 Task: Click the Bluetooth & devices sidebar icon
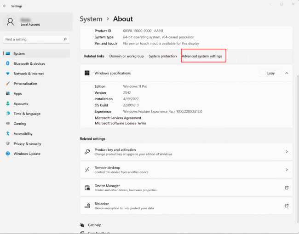(x=8, y=63)
